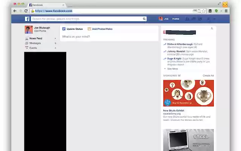Click the News Feed sidebar icon
This screenshot has height=151, width=241.
pos(27,39)
